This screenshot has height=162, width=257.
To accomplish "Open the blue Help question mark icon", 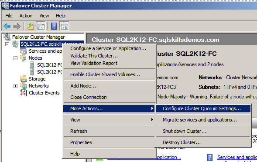I will tap(54, 26).
